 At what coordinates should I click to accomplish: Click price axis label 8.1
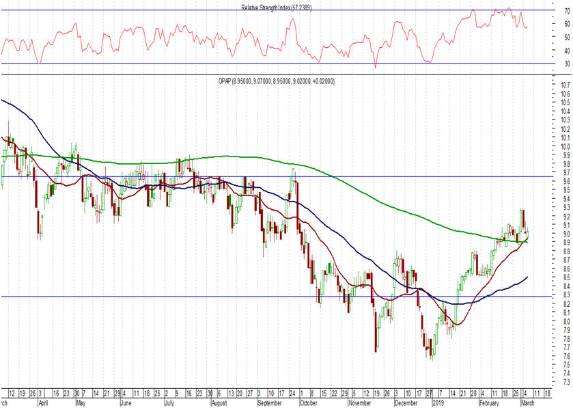point(566,313)
